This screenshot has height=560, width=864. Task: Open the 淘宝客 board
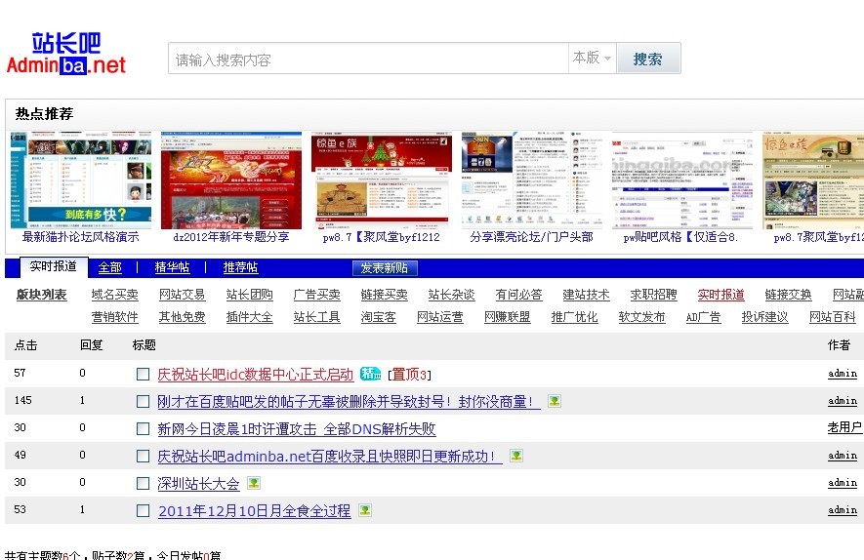379,317
